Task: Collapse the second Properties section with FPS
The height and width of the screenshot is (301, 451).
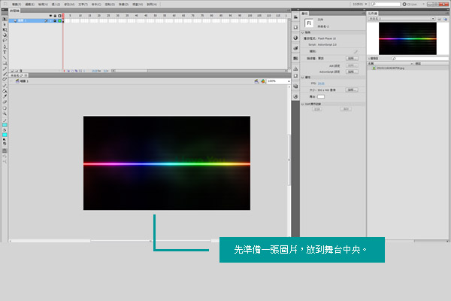Action: [303, 78]
